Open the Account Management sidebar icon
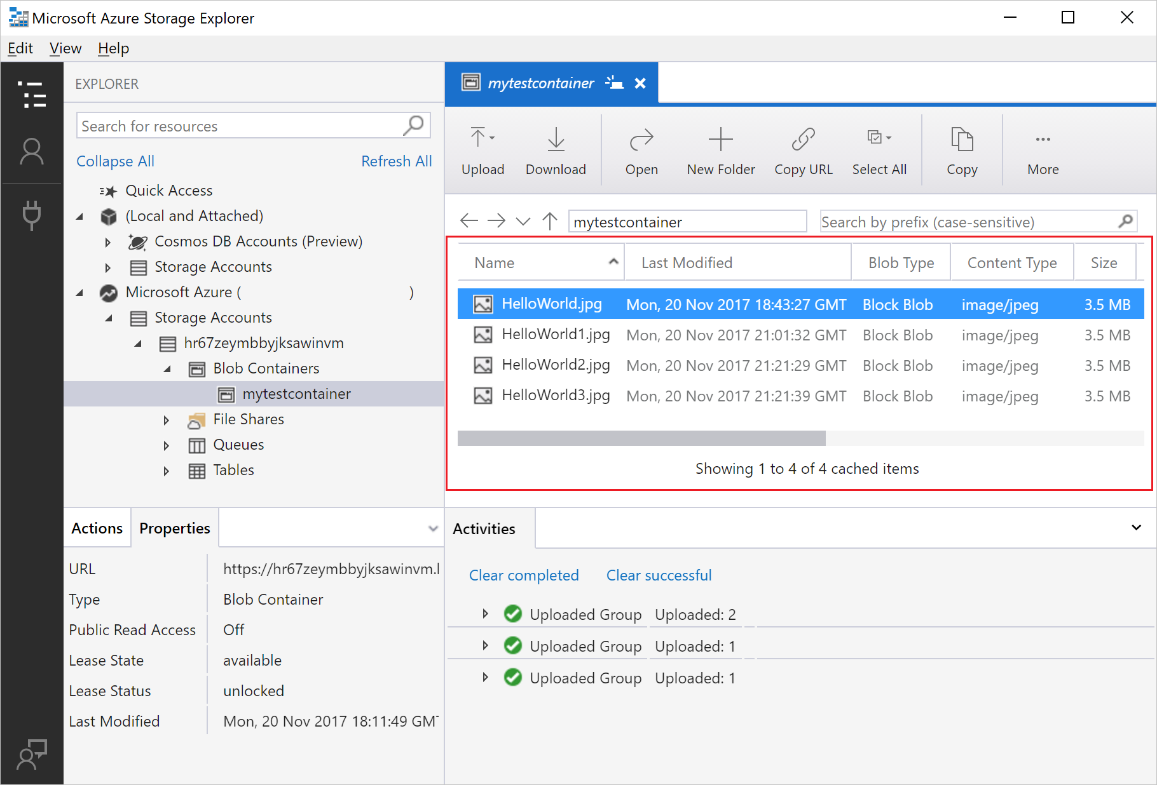The image size is (1157, 785). pyautogui.click(x=32, y=151)
